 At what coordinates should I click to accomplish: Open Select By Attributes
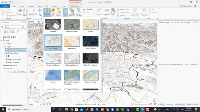72,12
